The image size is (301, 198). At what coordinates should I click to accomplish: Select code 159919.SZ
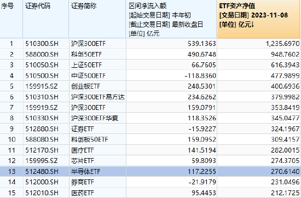(x=42, y=108)
